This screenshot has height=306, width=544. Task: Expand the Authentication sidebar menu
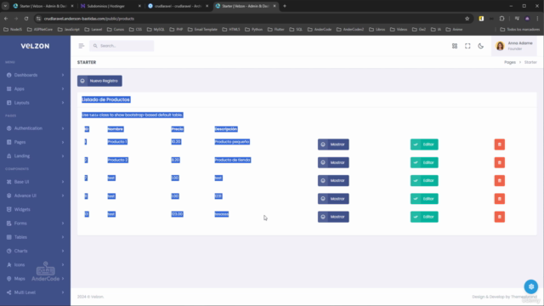pos(35,128)
